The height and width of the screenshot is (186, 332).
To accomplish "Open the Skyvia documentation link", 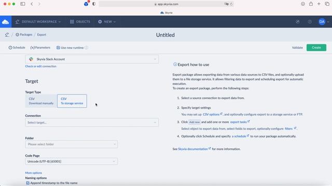I will [x=195, y=149].
